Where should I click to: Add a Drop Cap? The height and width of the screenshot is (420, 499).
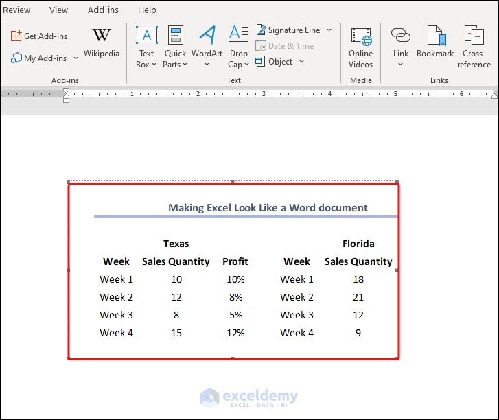[239, 47]
